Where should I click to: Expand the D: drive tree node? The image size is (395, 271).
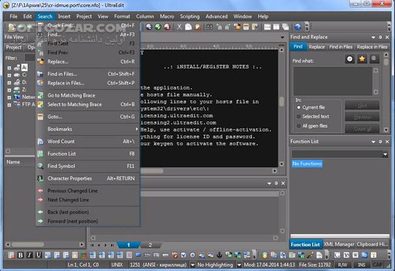9,83
